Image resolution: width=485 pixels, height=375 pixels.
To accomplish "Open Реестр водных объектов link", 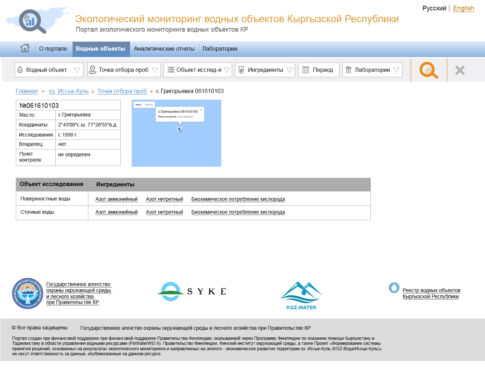I will click(x=431, y=293).
